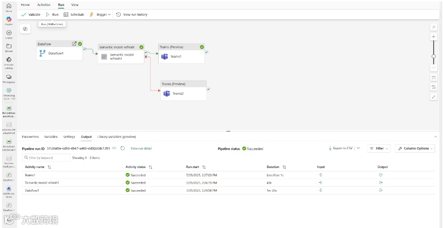
Task: Open Library variables (preview) tab
Action: coord(117,137)
